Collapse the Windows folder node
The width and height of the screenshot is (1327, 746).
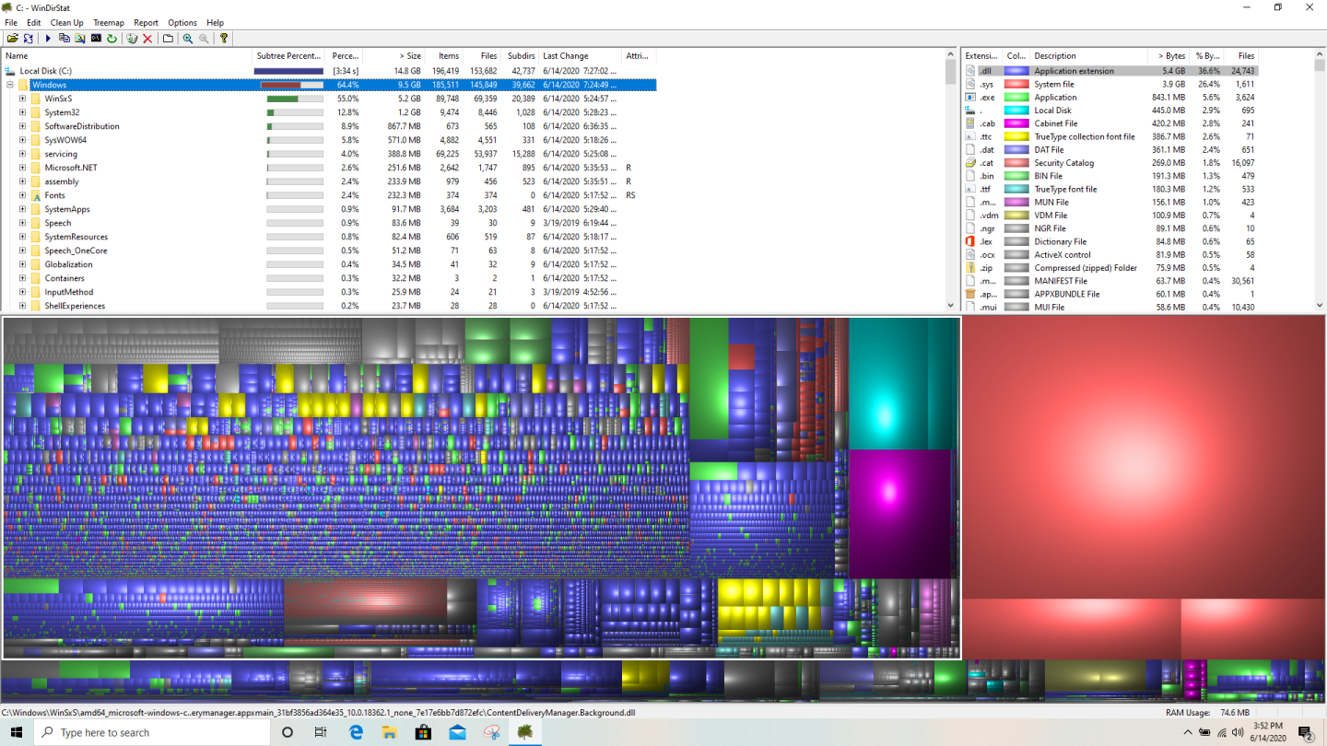tap(10, 85)
